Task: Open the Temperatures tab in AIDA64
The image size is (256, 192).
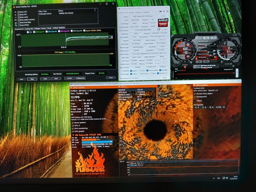Action: pos(19,29)
